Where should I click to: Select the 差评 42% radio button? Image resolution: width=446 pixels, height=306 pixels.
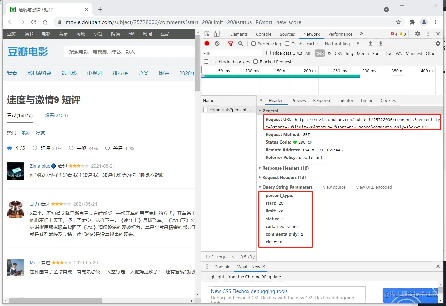pos(107,148)
